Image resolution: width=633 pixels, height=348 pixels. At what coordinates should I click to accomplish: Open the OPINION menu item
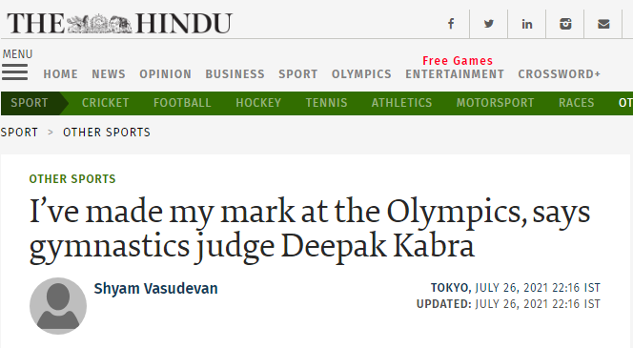[166, 74]
